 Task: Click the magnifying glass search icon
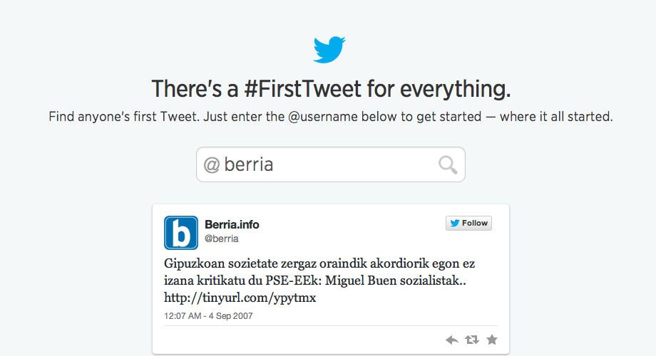[448, 164]
